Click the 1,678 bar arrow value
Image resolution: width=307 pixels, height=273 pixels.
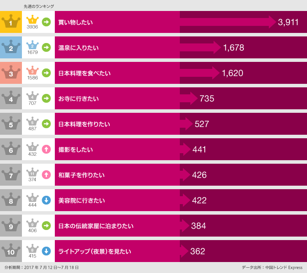[233, 48]
